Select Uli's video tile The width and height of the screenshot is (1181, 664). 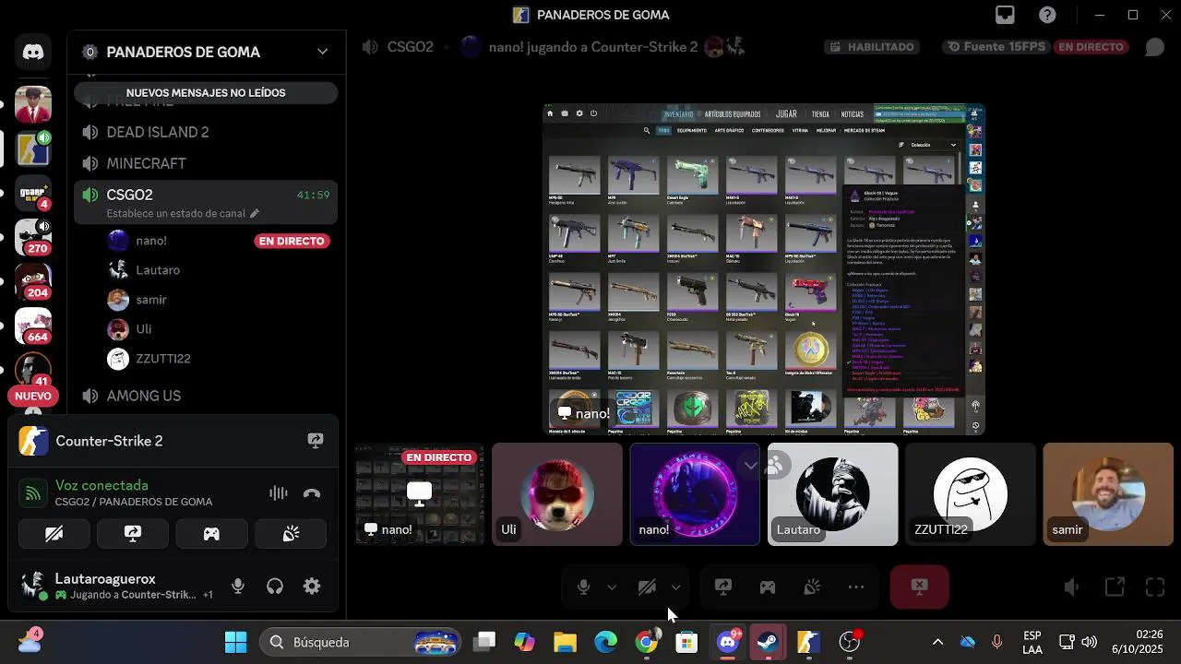tap(557, 494)
